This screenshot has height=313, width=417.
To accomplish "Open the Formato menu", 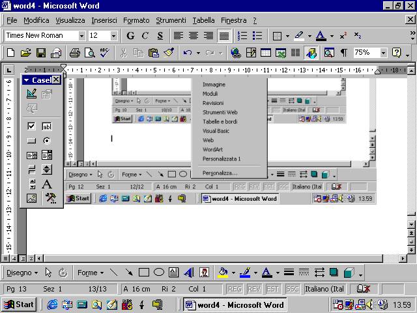I will 136,20.
